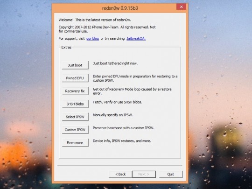This screenshot has width=252, height=189.
Task: Click 'Enter pwned DFU mode' description text
Action: (x=135, y=78)
